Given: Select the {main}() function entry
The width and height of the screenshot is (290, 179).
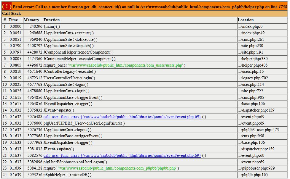Looking at the screenshot, I should (x=52, y=27).
